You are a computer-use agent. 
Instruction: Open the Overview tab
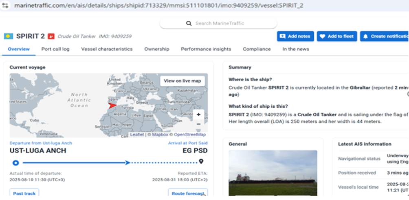point(18,49)
